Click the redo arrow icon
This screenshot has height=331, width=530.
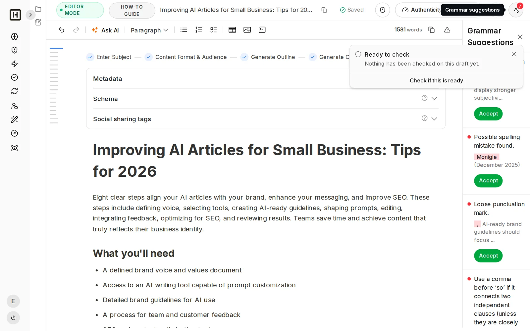76,30
